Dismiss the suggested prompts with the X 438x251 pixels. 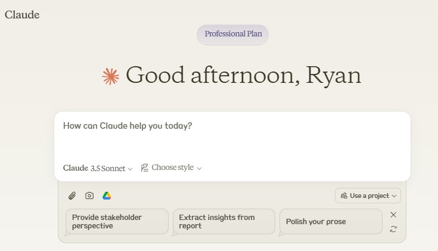(393, 215)
